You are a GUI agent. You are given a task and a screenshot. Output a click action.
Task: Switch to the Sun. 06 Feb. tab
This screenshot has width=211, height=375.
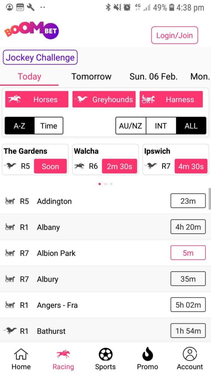(153, 77)
